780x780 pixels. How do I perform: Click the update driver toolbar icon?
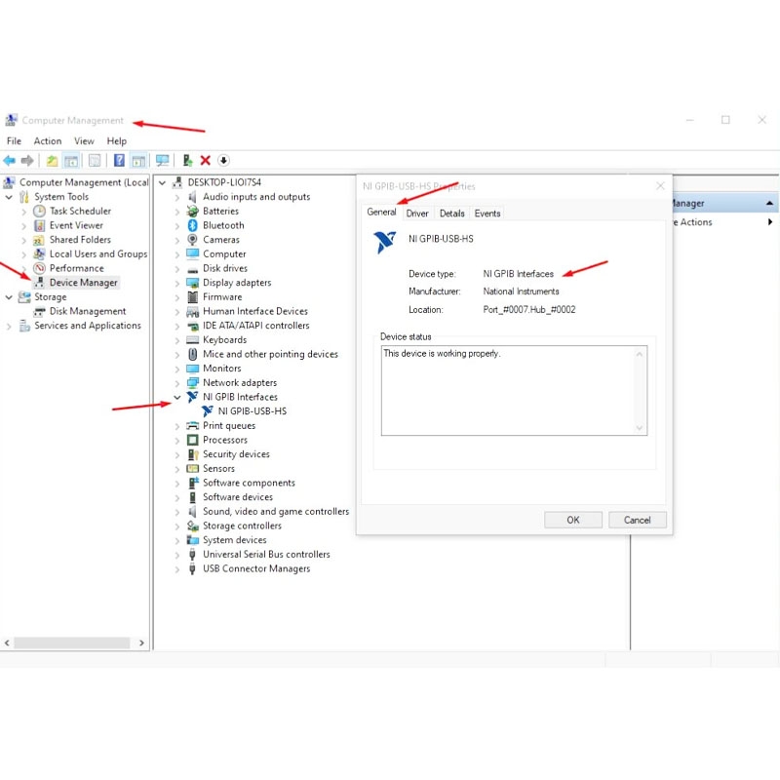[x=187, y=160]
